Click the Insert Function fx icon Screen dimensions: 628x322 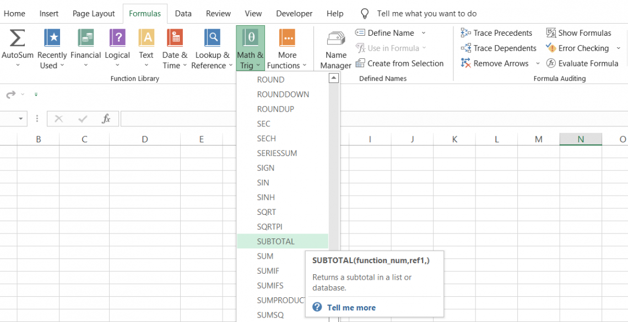(x=107, y=119)
